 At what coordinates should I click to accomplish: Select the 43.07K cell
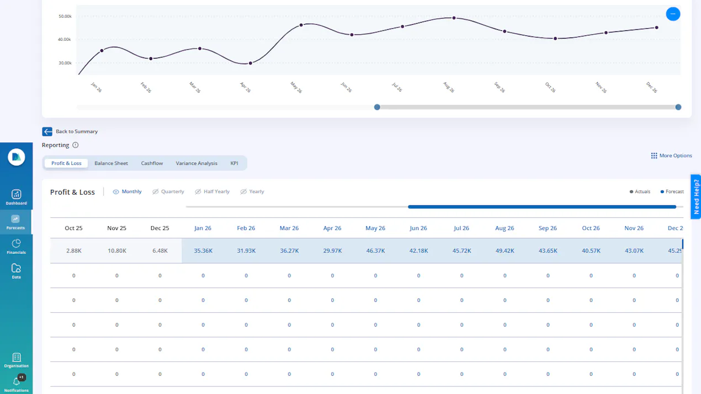tap(634, 251)
